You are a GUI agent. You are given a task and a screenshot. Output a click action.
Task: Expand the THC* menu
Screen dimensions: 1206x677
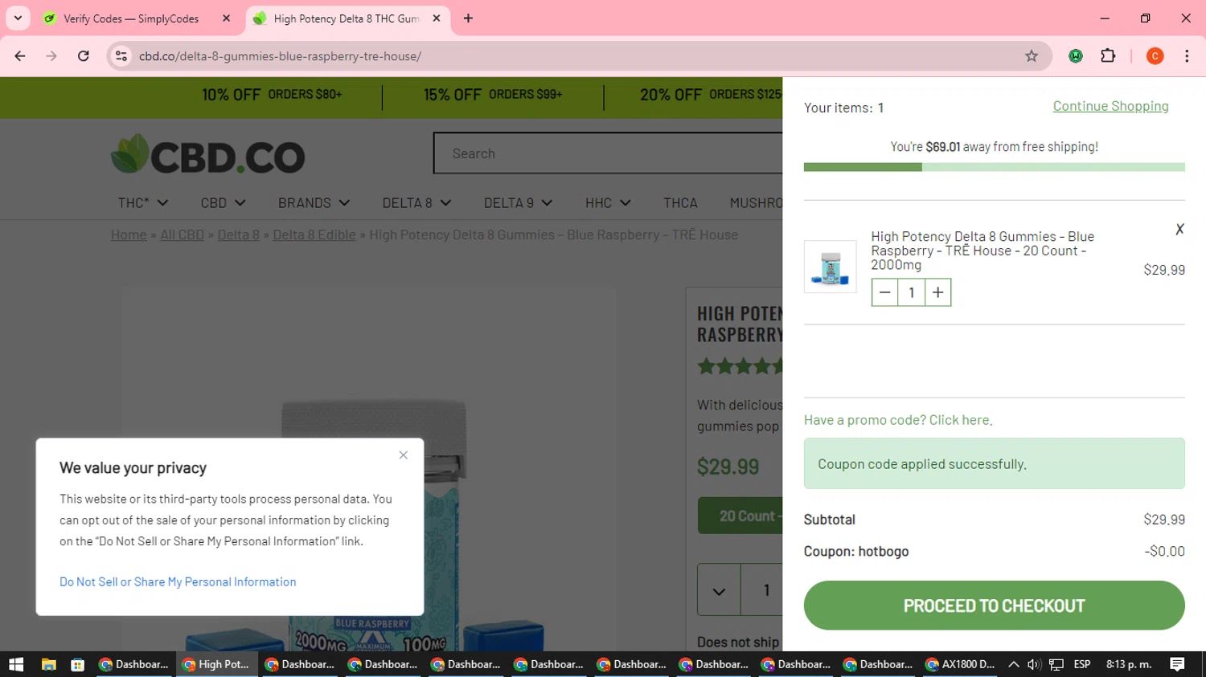click(142, 203)
